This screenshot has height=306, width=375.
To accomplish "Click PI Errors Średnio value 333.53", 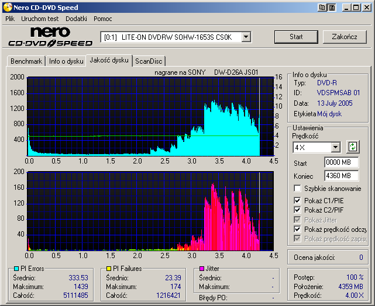I will (78, 278).
